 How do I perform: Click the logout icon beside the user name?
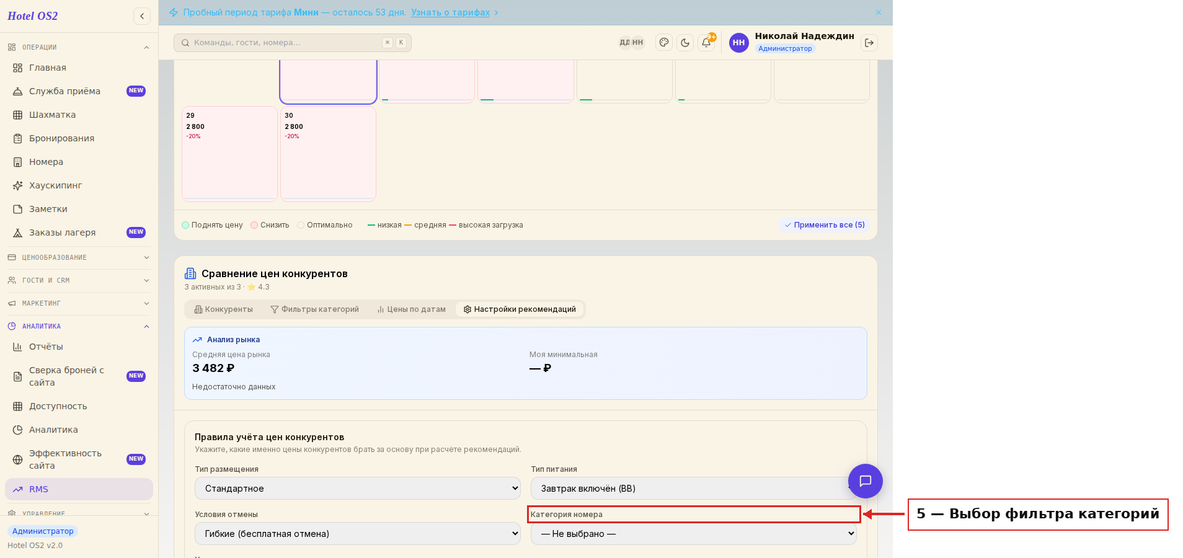click(x=869, y=43)
